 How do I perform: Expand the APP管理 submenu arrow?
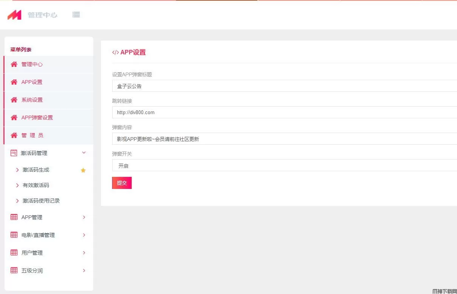pos(84,217)
